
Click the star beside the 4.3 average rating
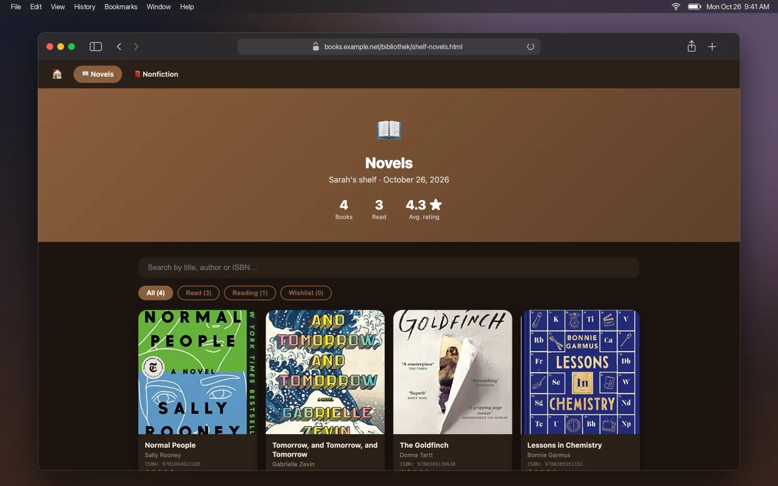point(436,205)
